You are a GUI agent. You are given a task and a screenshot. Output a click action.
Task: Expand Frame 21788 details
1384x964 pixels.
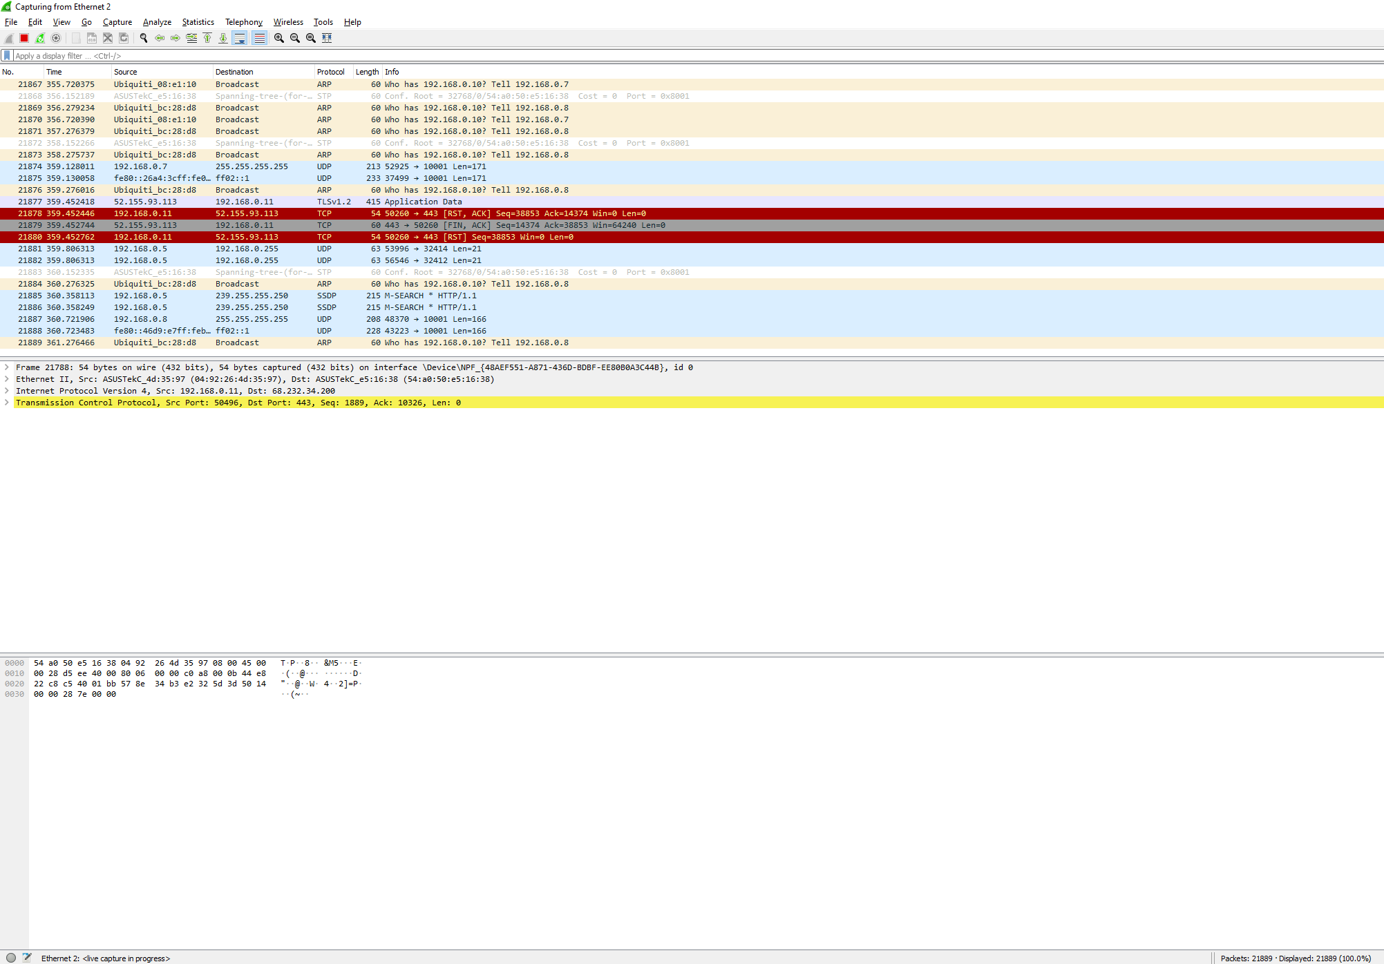(x=7, y=367)
